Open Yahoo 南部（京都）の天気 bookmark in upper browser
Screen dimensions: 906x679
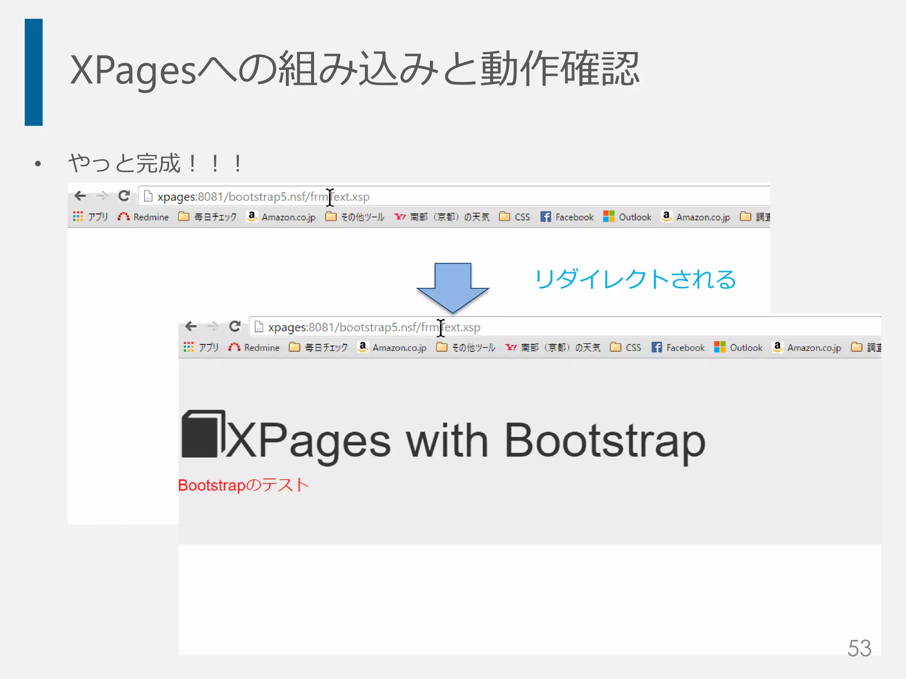point(441,217)
